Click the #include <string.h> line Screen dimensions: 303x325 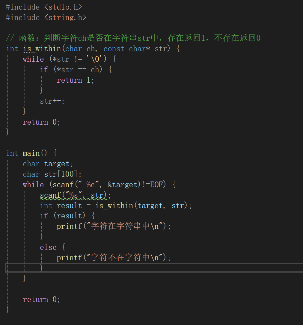(46, 17)
